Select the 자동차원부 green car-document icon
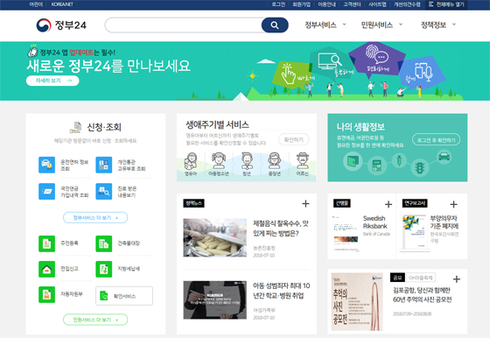This screenshot has width=490, height=338. pos(47,294)
